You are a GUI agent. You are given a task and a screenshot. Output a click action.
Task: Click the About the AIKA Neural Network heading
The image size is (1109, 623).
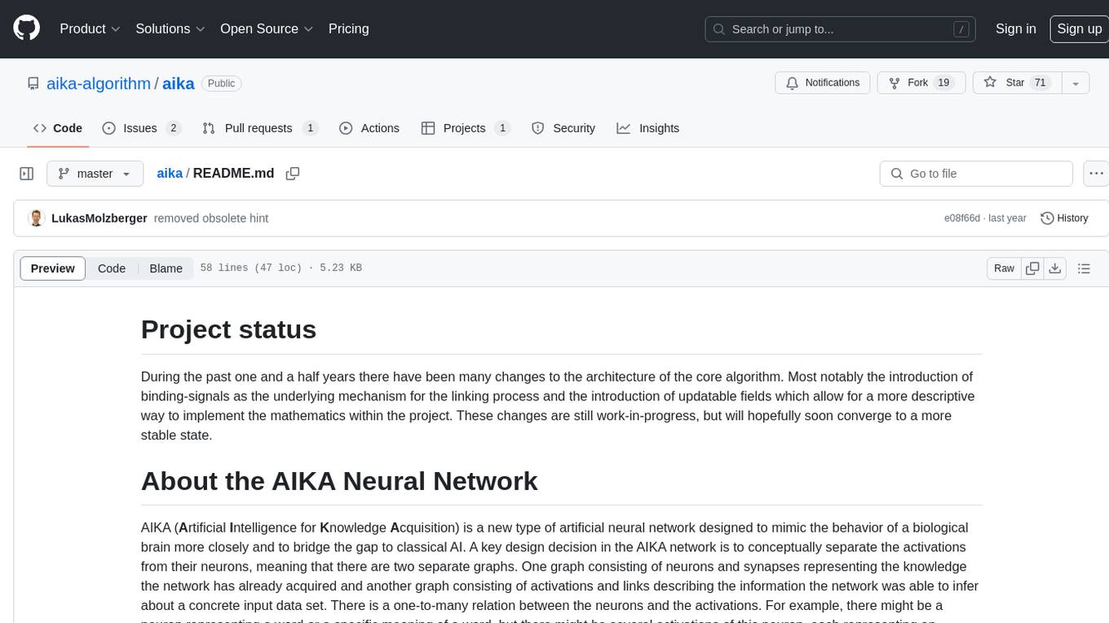tap(339, 481)
